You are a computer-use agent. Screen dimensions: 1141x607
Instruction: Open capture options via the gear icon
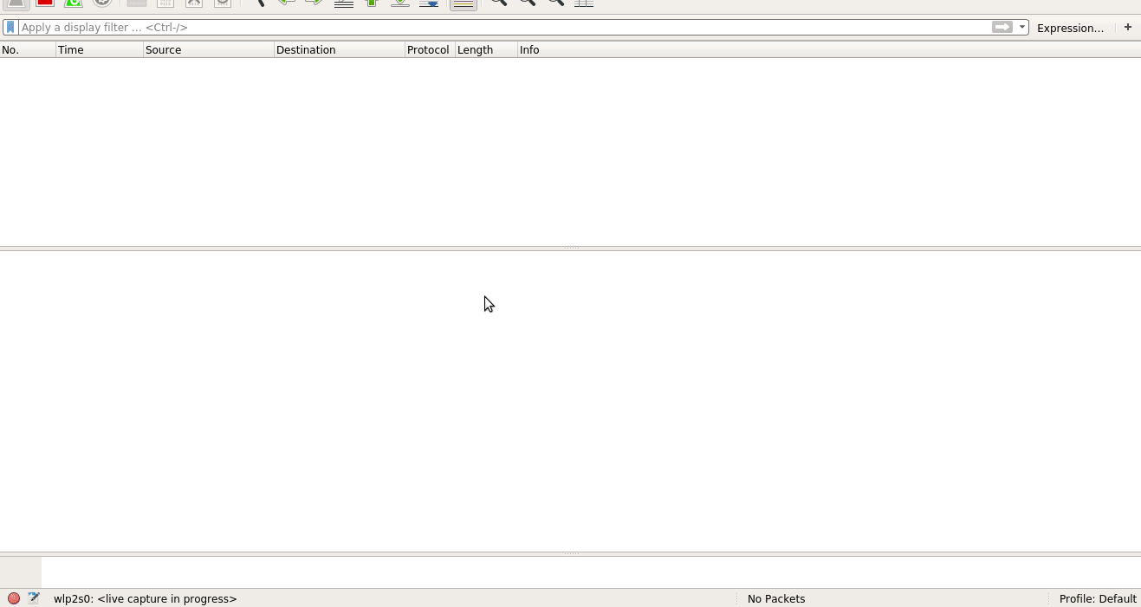102,3
